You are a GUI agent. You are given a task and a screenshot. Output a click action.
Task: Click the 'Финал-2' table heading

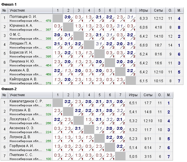(x=9, y=89)
